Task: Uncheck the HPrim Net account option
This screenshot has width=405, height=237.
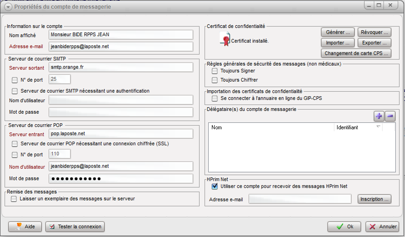Action: click(x=215, y=186)
